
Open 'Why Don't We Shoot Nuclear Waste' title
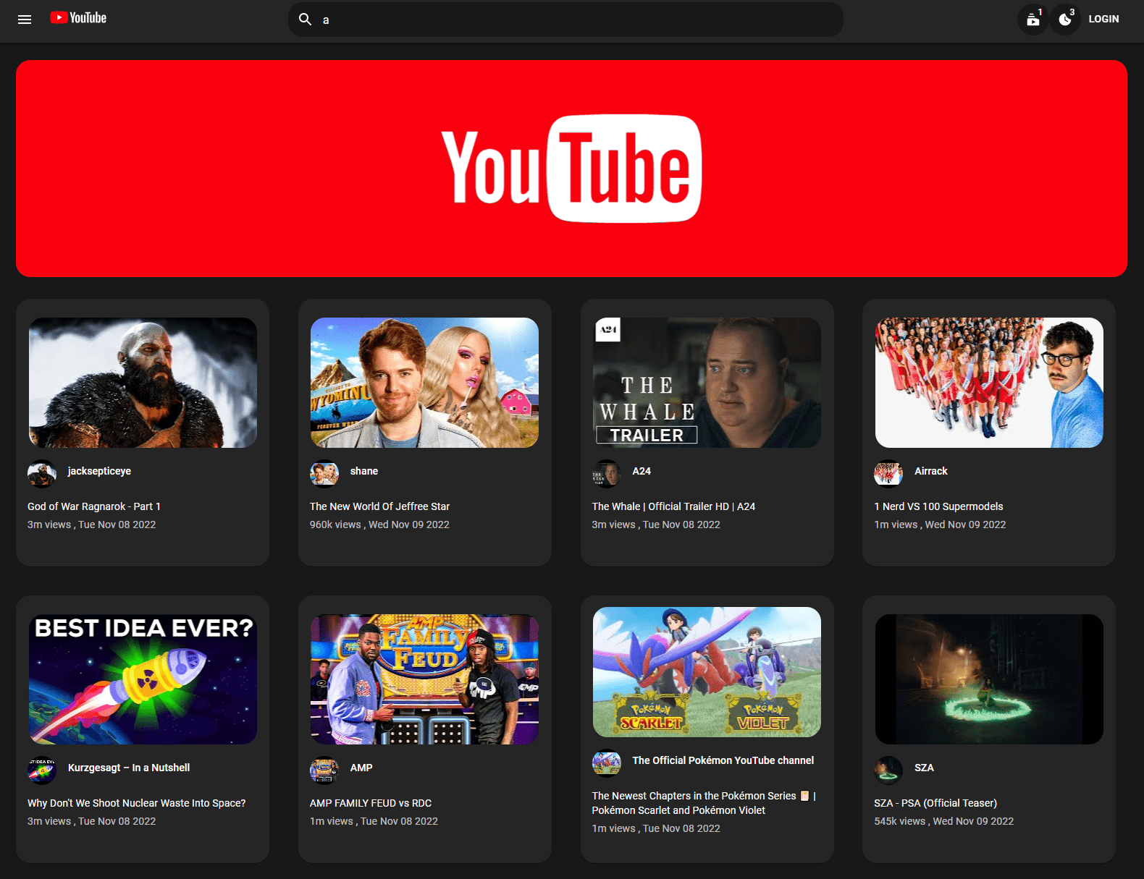[136, 803]
